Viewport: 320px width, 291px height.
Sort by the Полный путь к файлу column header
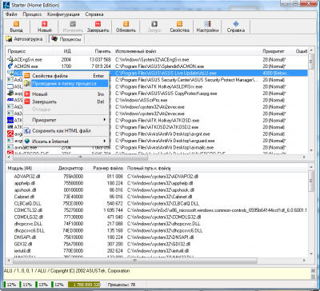149,168
